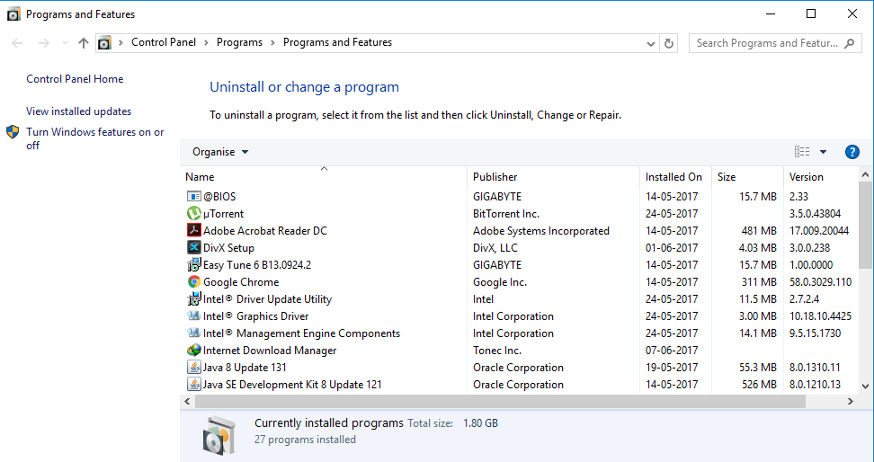Select the Adobe Acrobat Reader DC icon
The image size is (874, 462).
coord(193,231)
